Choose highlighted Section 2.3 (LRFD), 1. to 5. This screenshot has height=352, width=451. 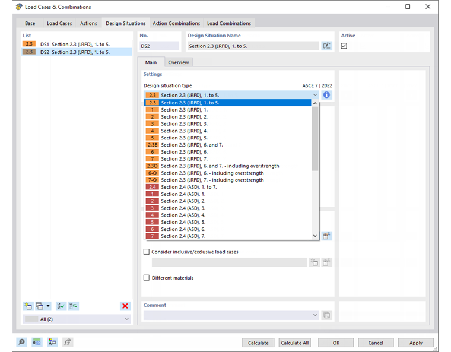pos(227,103)
